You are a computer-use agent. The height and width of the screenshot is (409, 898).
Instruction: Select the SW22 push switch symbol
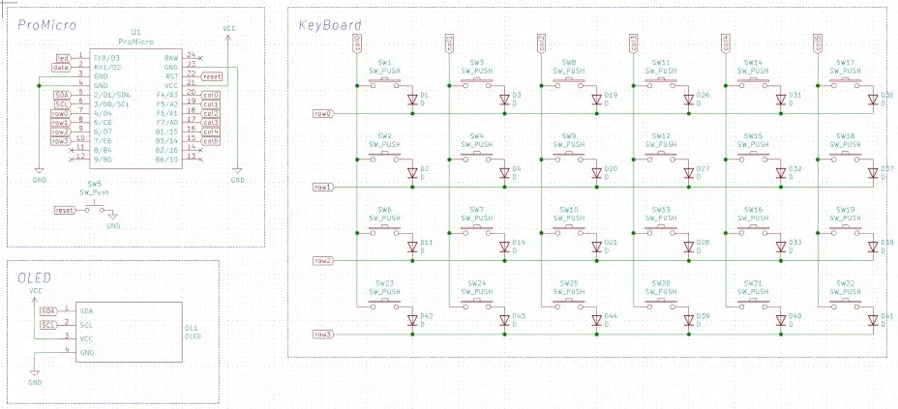pyautogui.click(x=846, y=304)
